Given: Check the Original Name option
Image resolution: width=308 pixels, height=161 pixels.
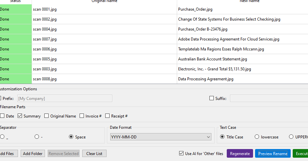Looking at the screenshot, I should (x=47, y=116).
